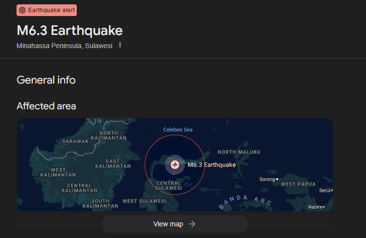The height and width of the screenshot is (238, 366).
Task: Click the Celebes Sea map label
Action: pos(178,130)
